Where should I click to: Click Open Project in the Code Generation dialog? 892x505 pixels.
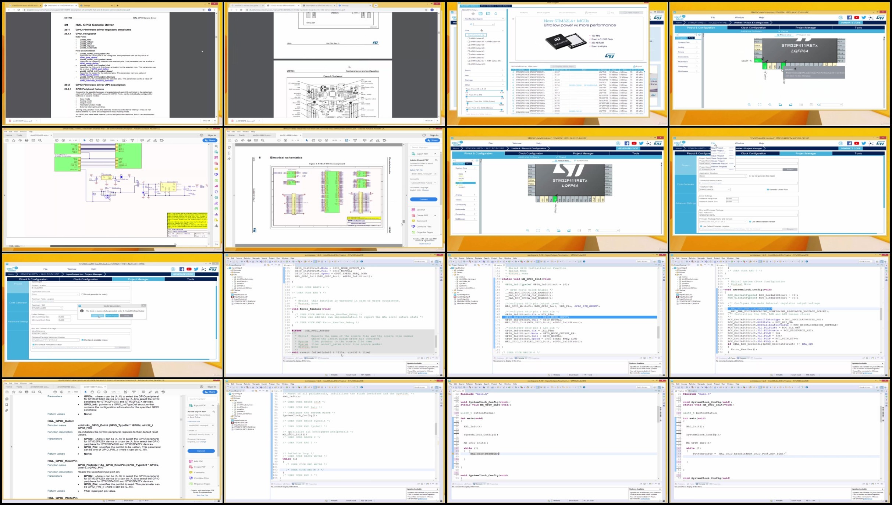112,316
